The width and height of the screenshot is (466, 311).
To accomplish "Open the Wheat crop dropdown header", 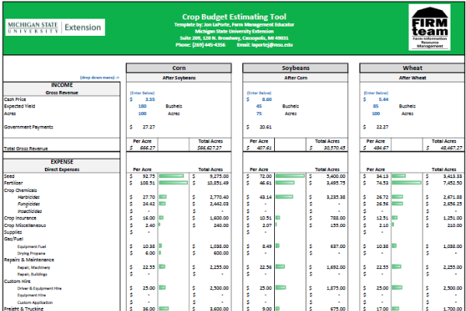I will click(411, 68).
